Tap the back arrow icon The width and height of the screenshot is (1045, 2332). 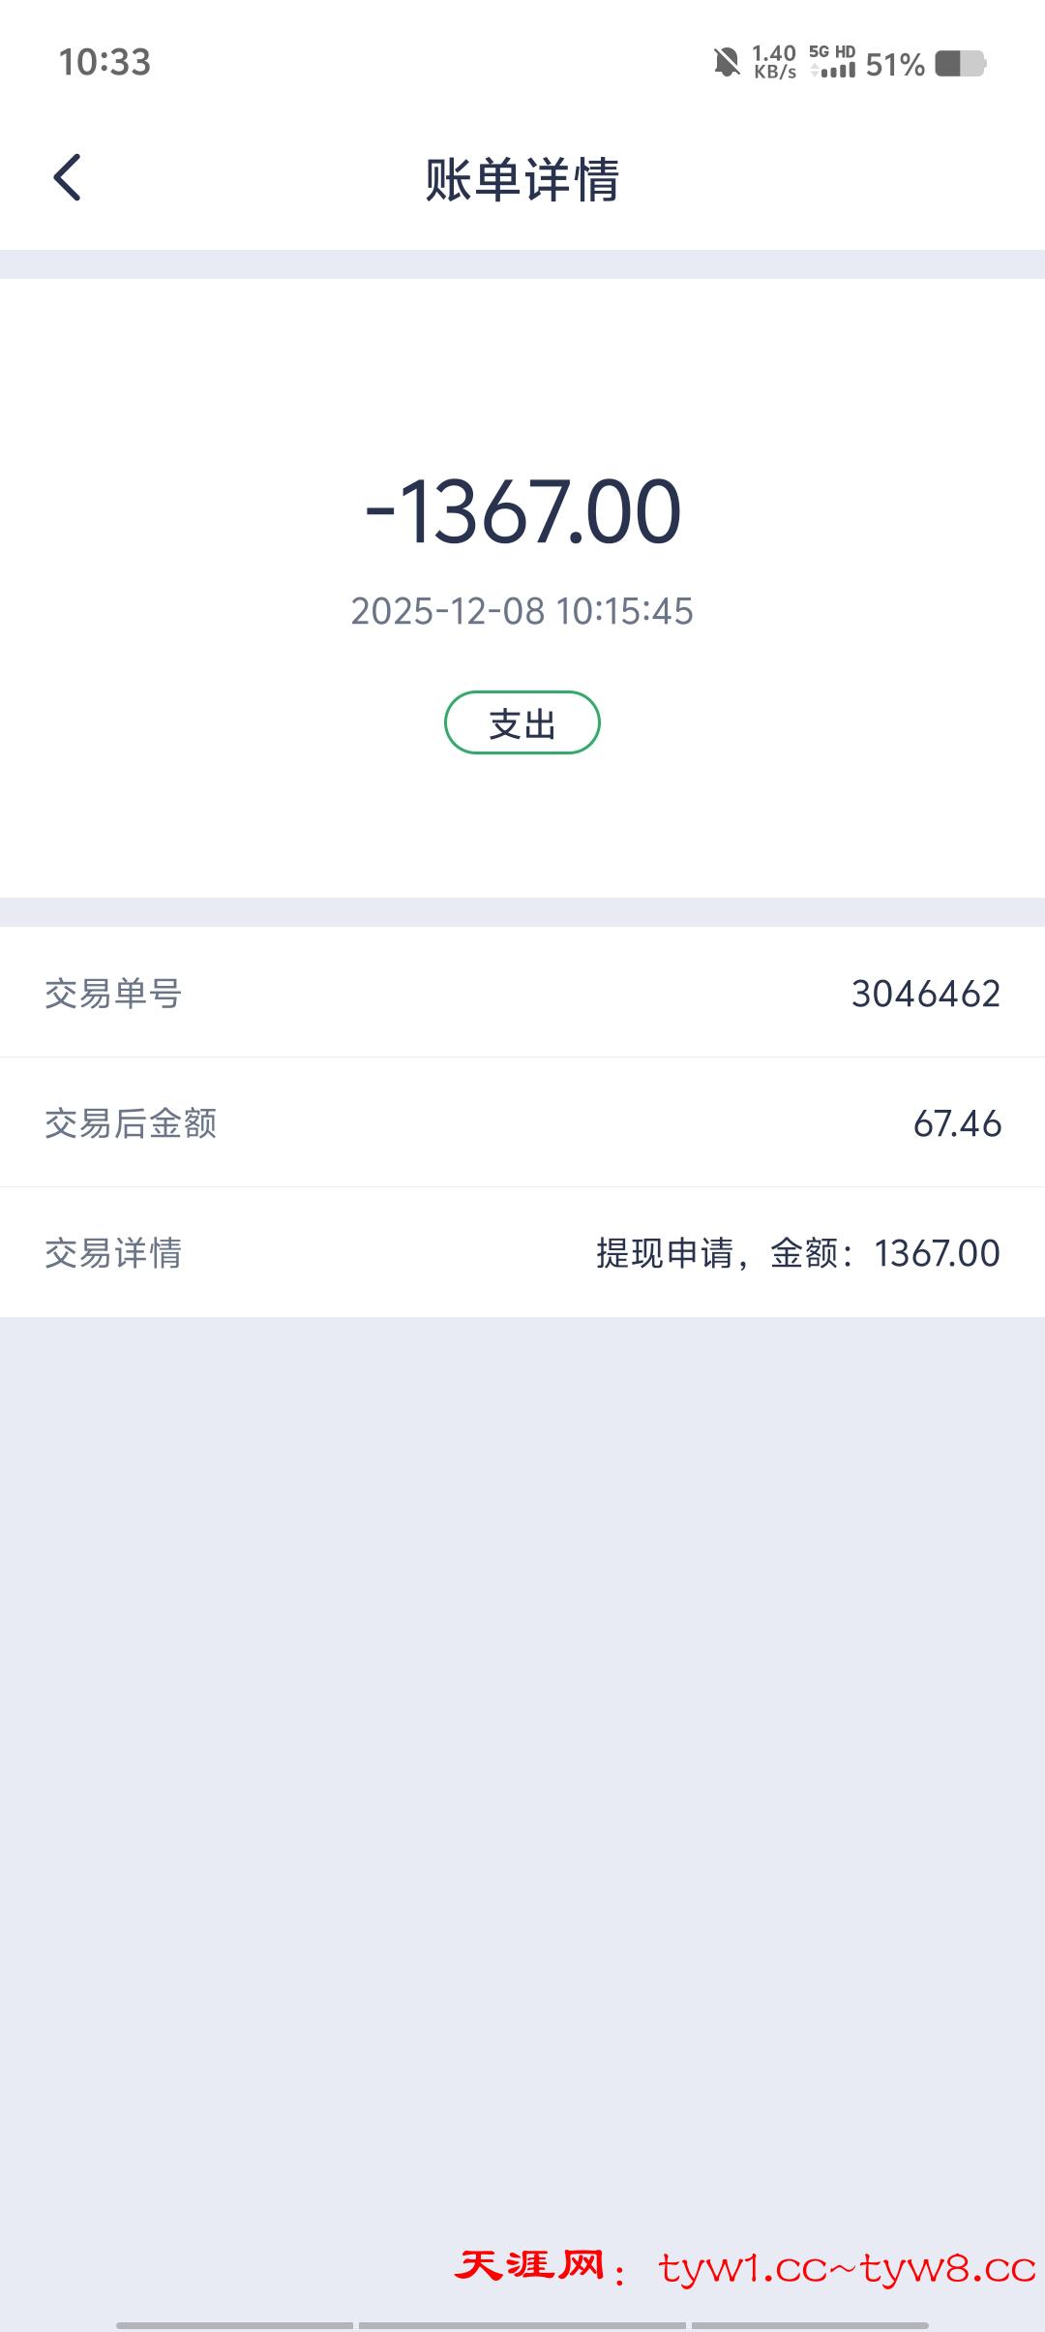(68, 178)
